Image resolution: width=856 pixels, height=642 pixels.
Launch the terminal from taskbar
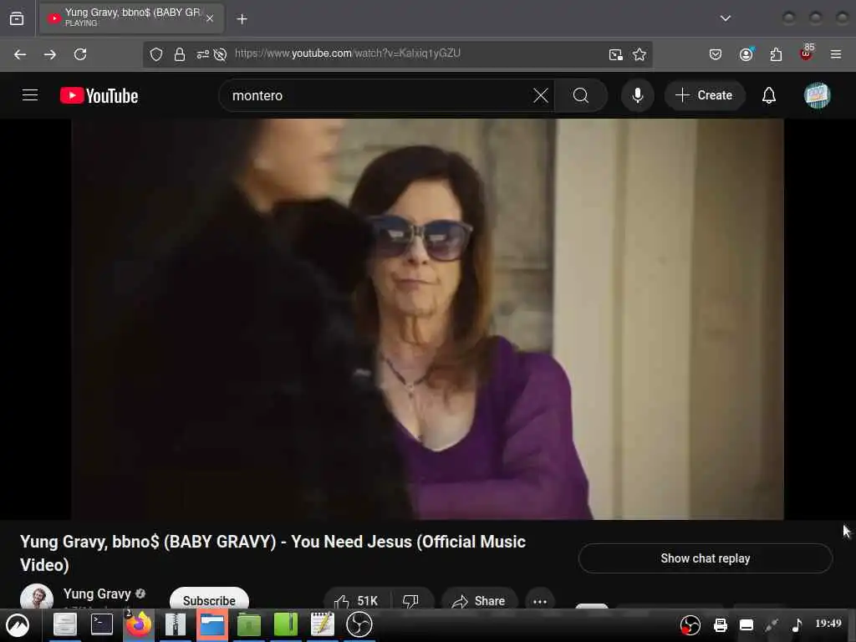pyautogui.click(x=101, y=624)
